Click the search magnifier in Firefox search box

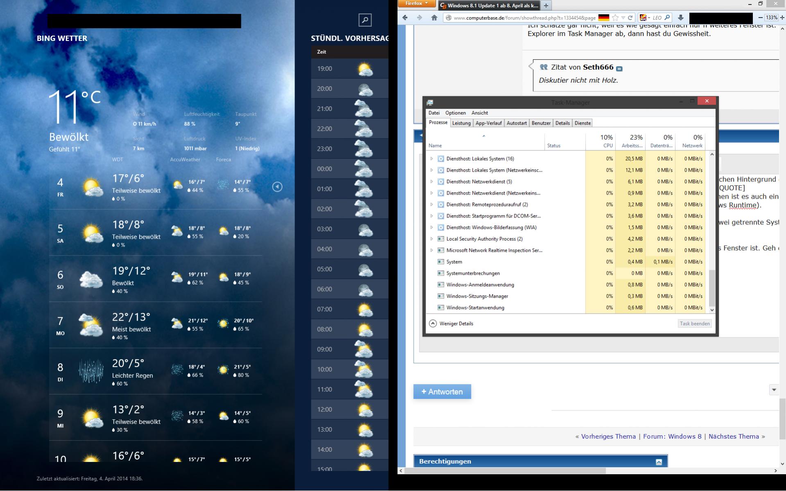(667, 18)
